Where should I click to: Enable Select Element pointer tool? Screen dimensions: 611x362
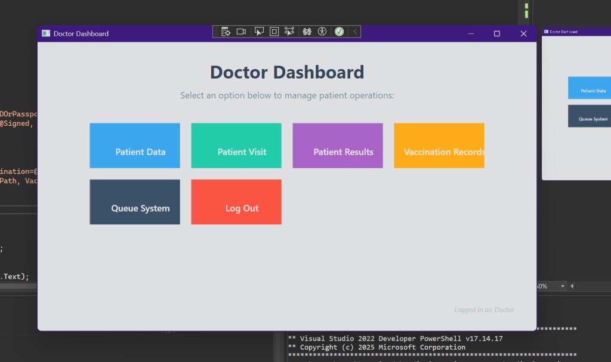pos(259,32)
